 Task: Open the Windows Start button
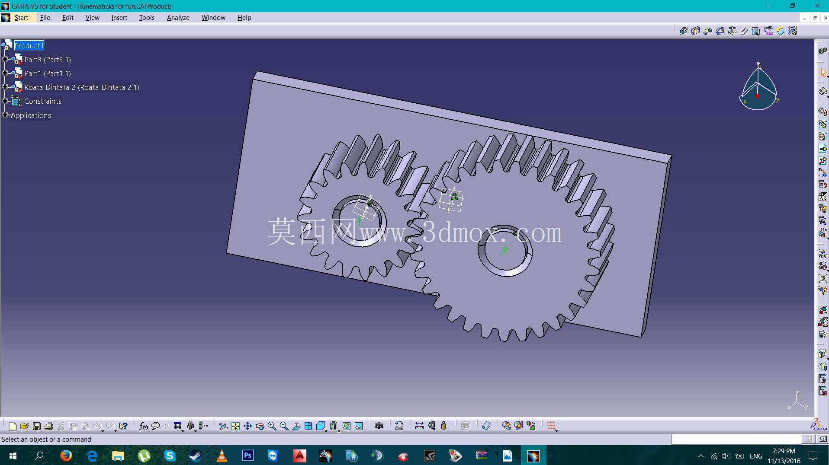point(13,455)
